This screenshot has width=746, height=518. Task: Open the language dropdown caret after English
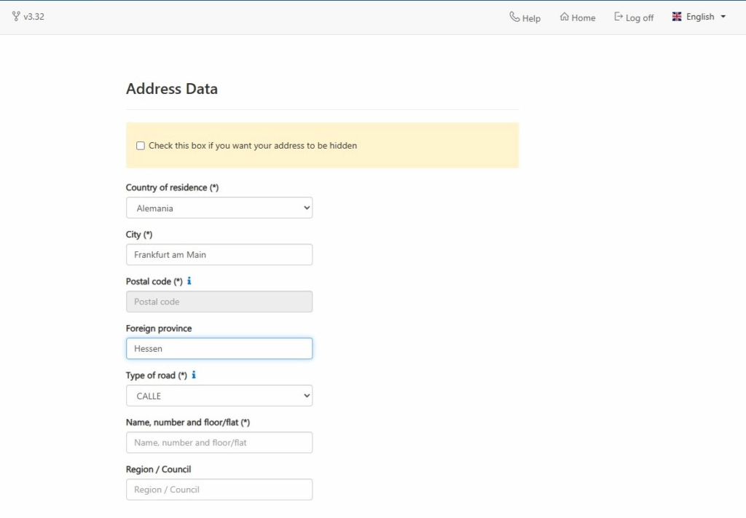tap(723, 17)
